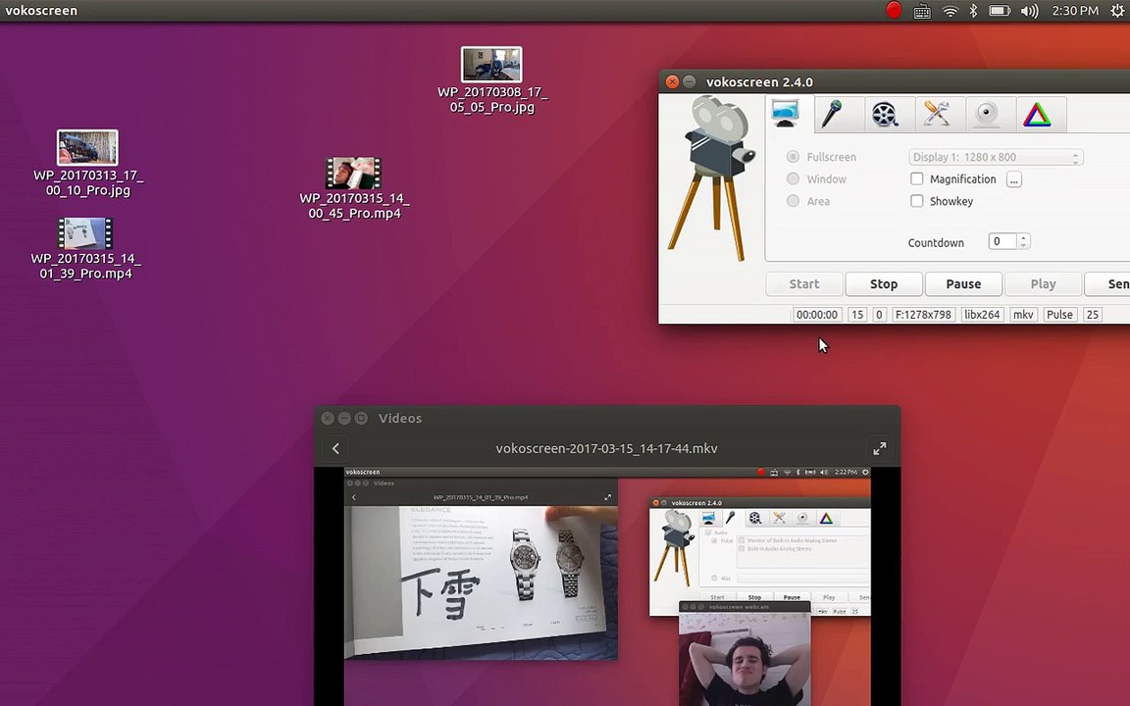This screenshot has width=1130, height=706.
Task: Click the Send button in vokoscreen
Action: click(x=1107, y=283)
